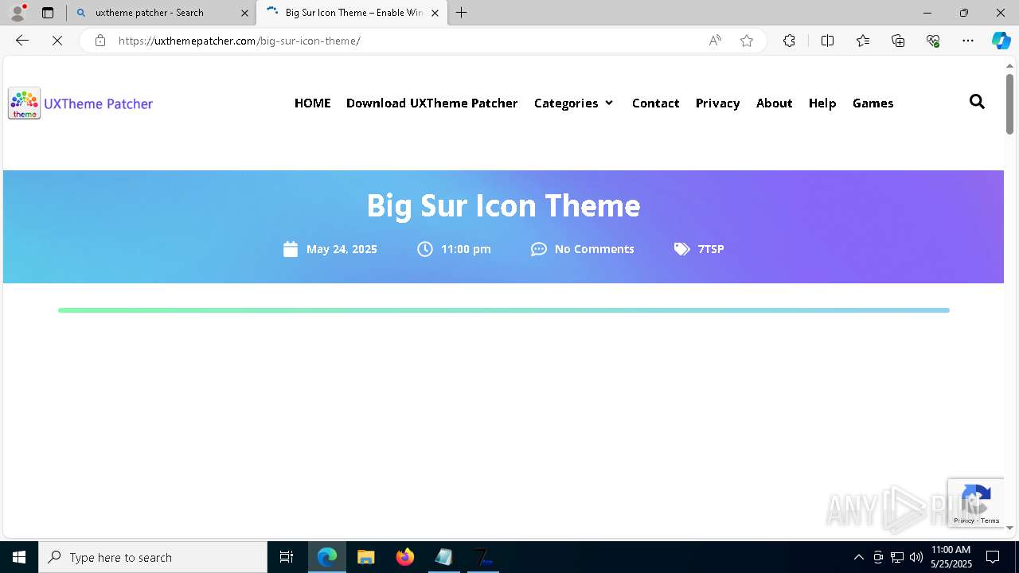This screenshot has width=1019, height=573.
Task: Close the Big Sur Icon Theme tab
Action: pos(435,13)
